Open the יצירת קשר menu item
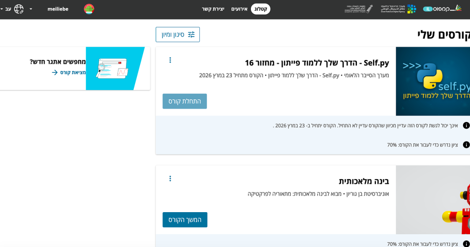Viewport: 470px width, 247px height. pyautogui.click(x=213, y=9)
